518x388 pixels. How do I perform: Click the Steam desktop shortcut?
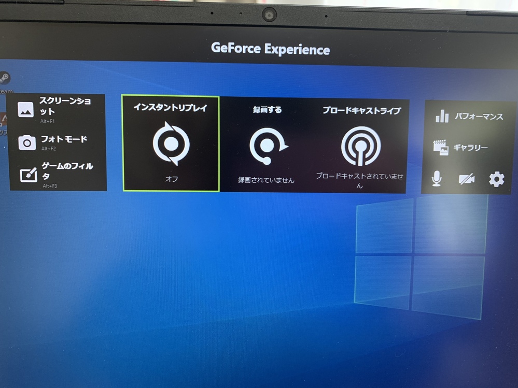click(5, 79)
